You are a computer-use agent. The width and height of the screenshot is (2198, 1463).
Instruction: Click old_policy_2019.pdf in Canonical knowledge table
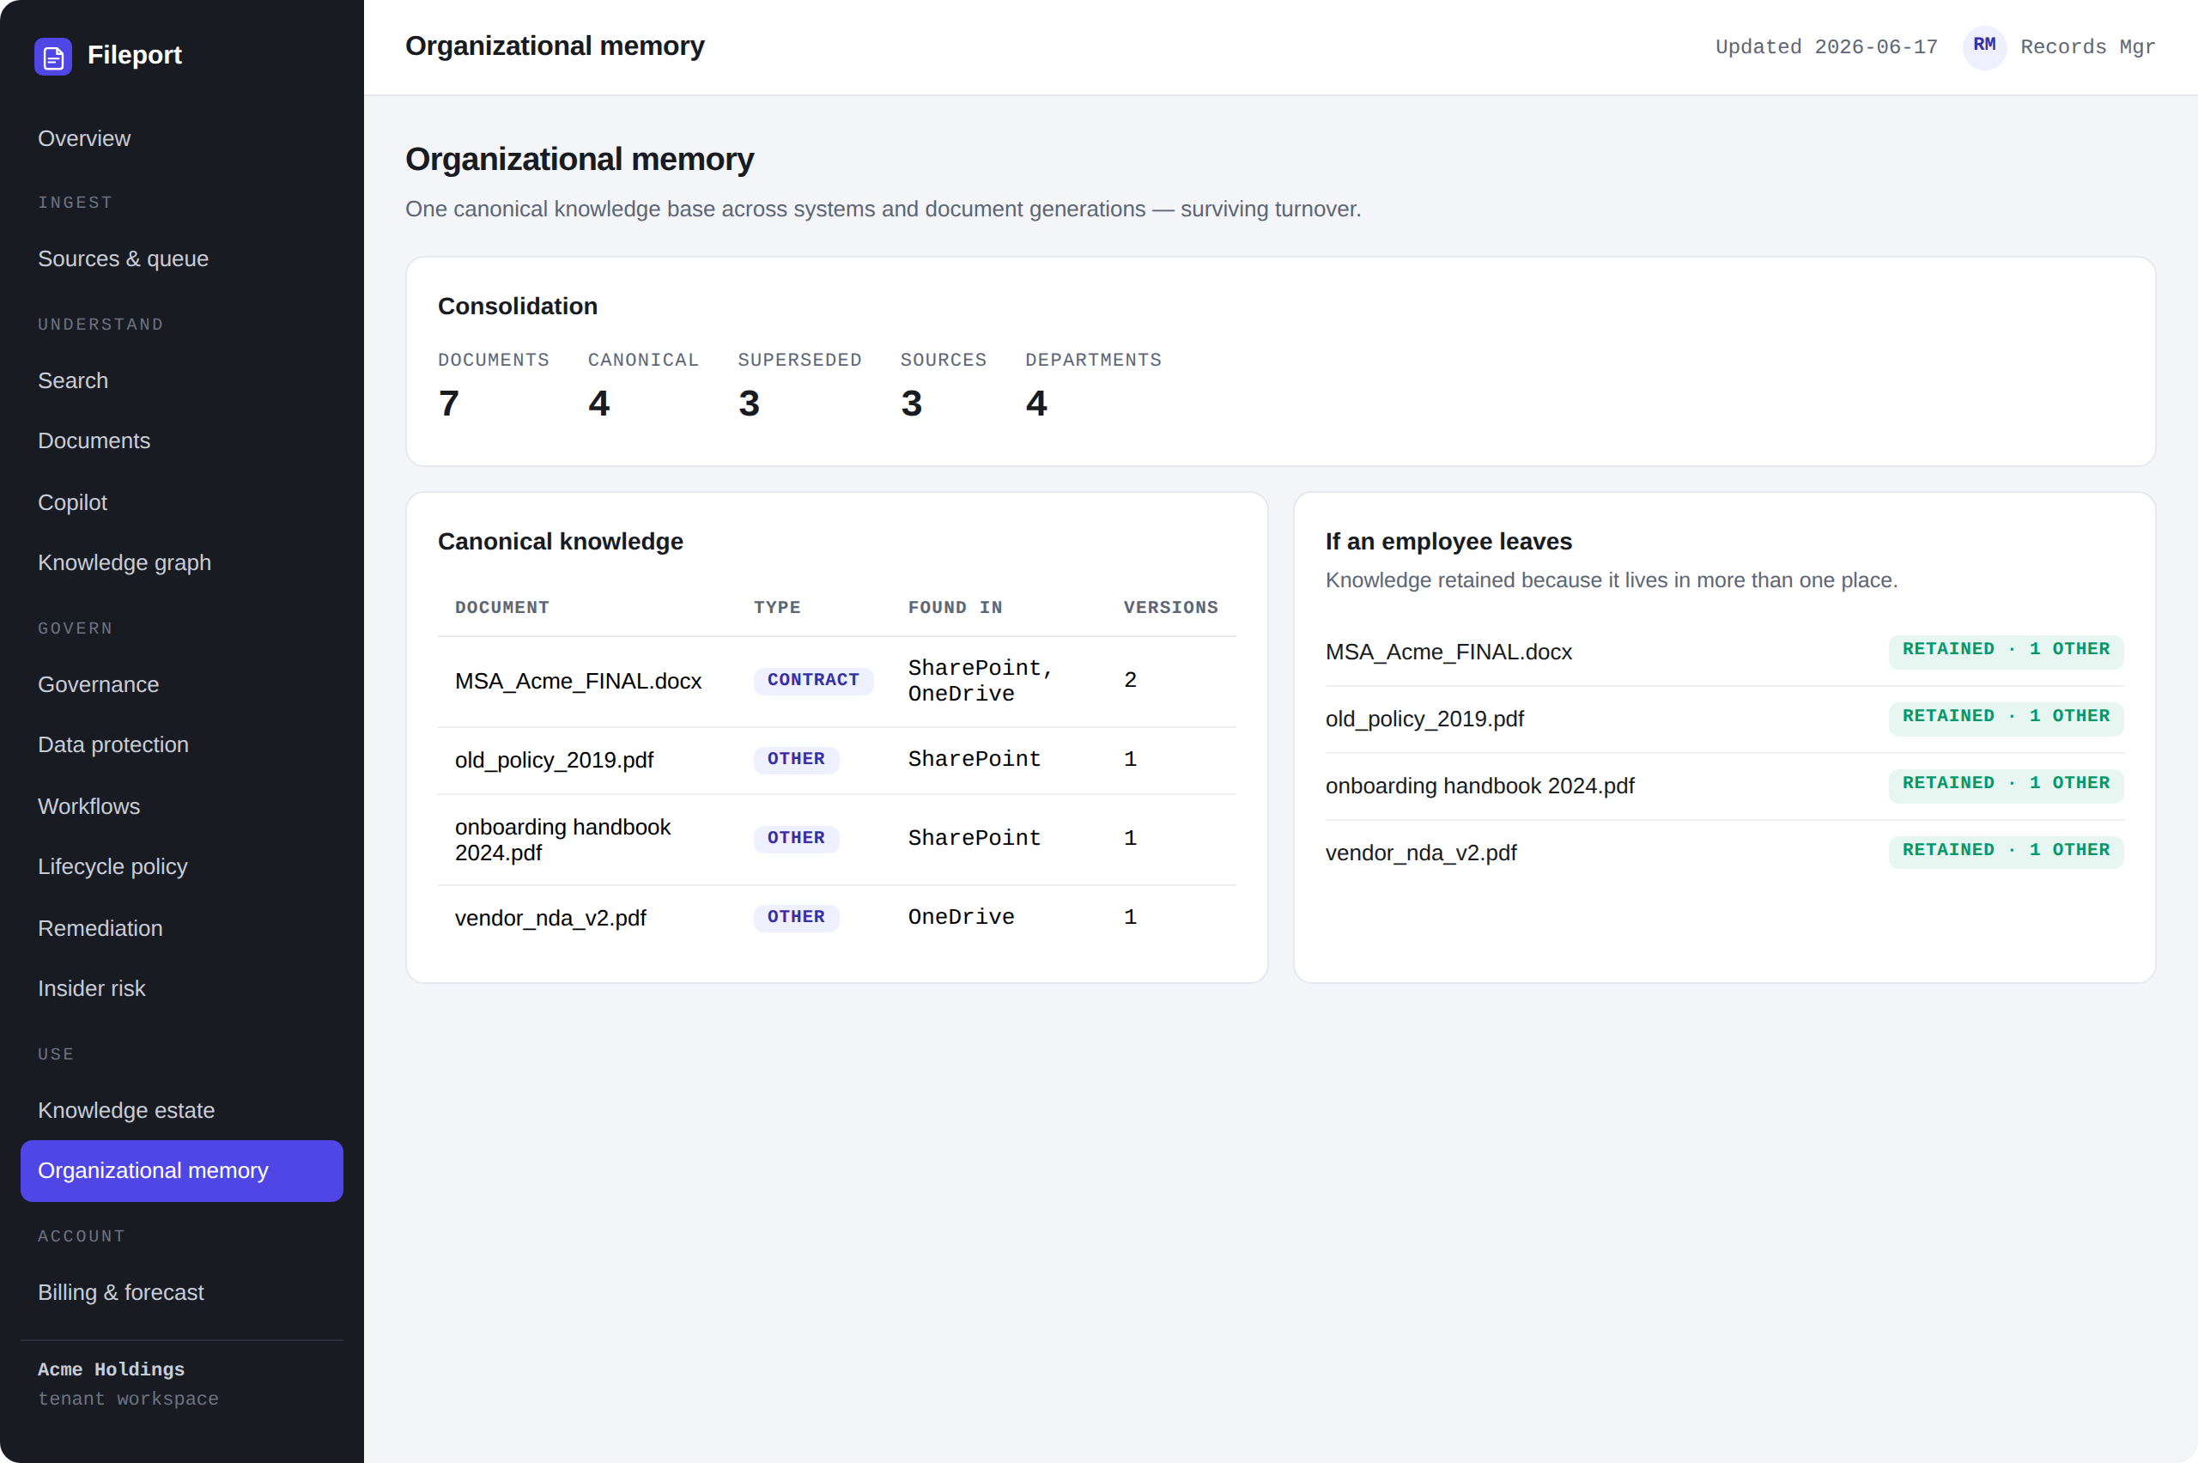(x=554, y=761)
